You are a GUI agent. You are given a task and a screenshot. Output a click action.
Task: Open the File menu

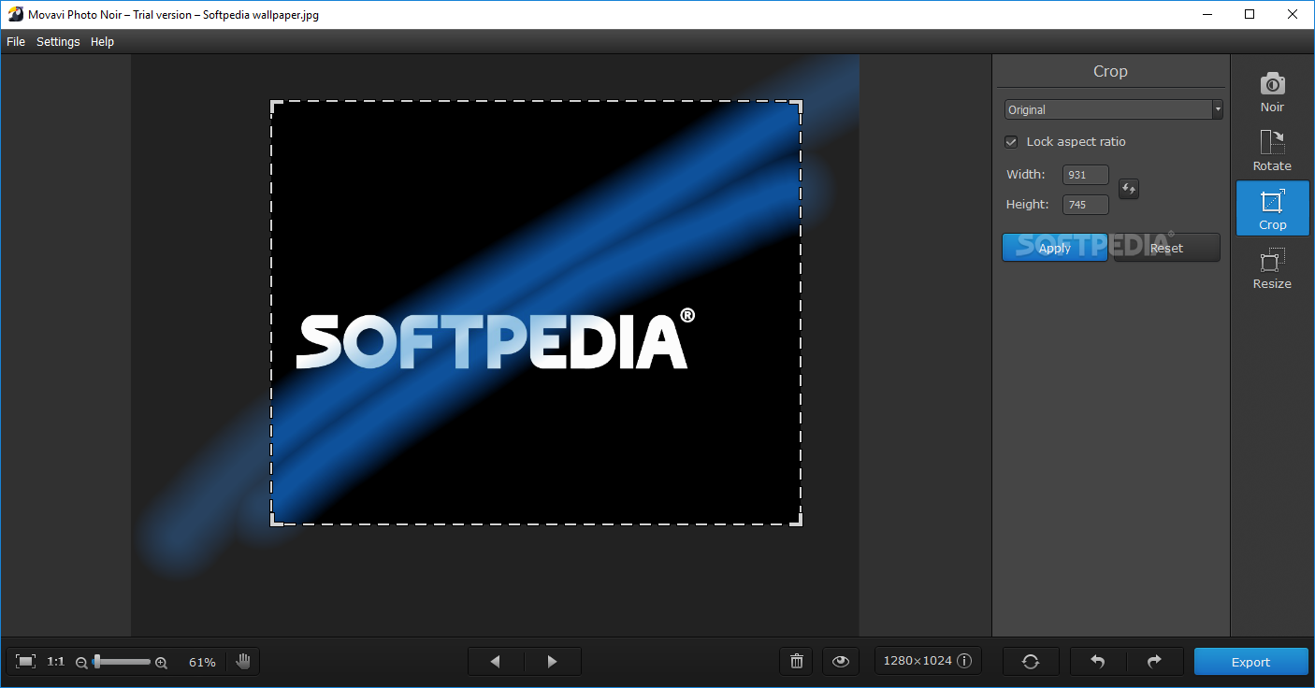16,41
